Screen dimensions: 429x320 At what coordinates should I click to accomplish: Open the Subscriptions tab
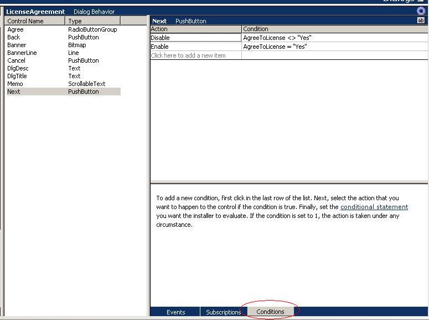[223, 312]
